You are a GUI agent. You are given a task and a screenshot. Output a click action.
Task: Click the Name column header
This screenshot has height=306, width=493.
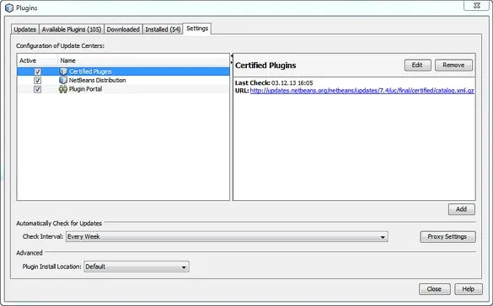pyautogui.click(x=144, y=61)
